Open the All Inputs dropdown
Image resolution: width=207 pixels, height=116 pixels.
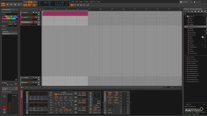click(x=9, y=88)
